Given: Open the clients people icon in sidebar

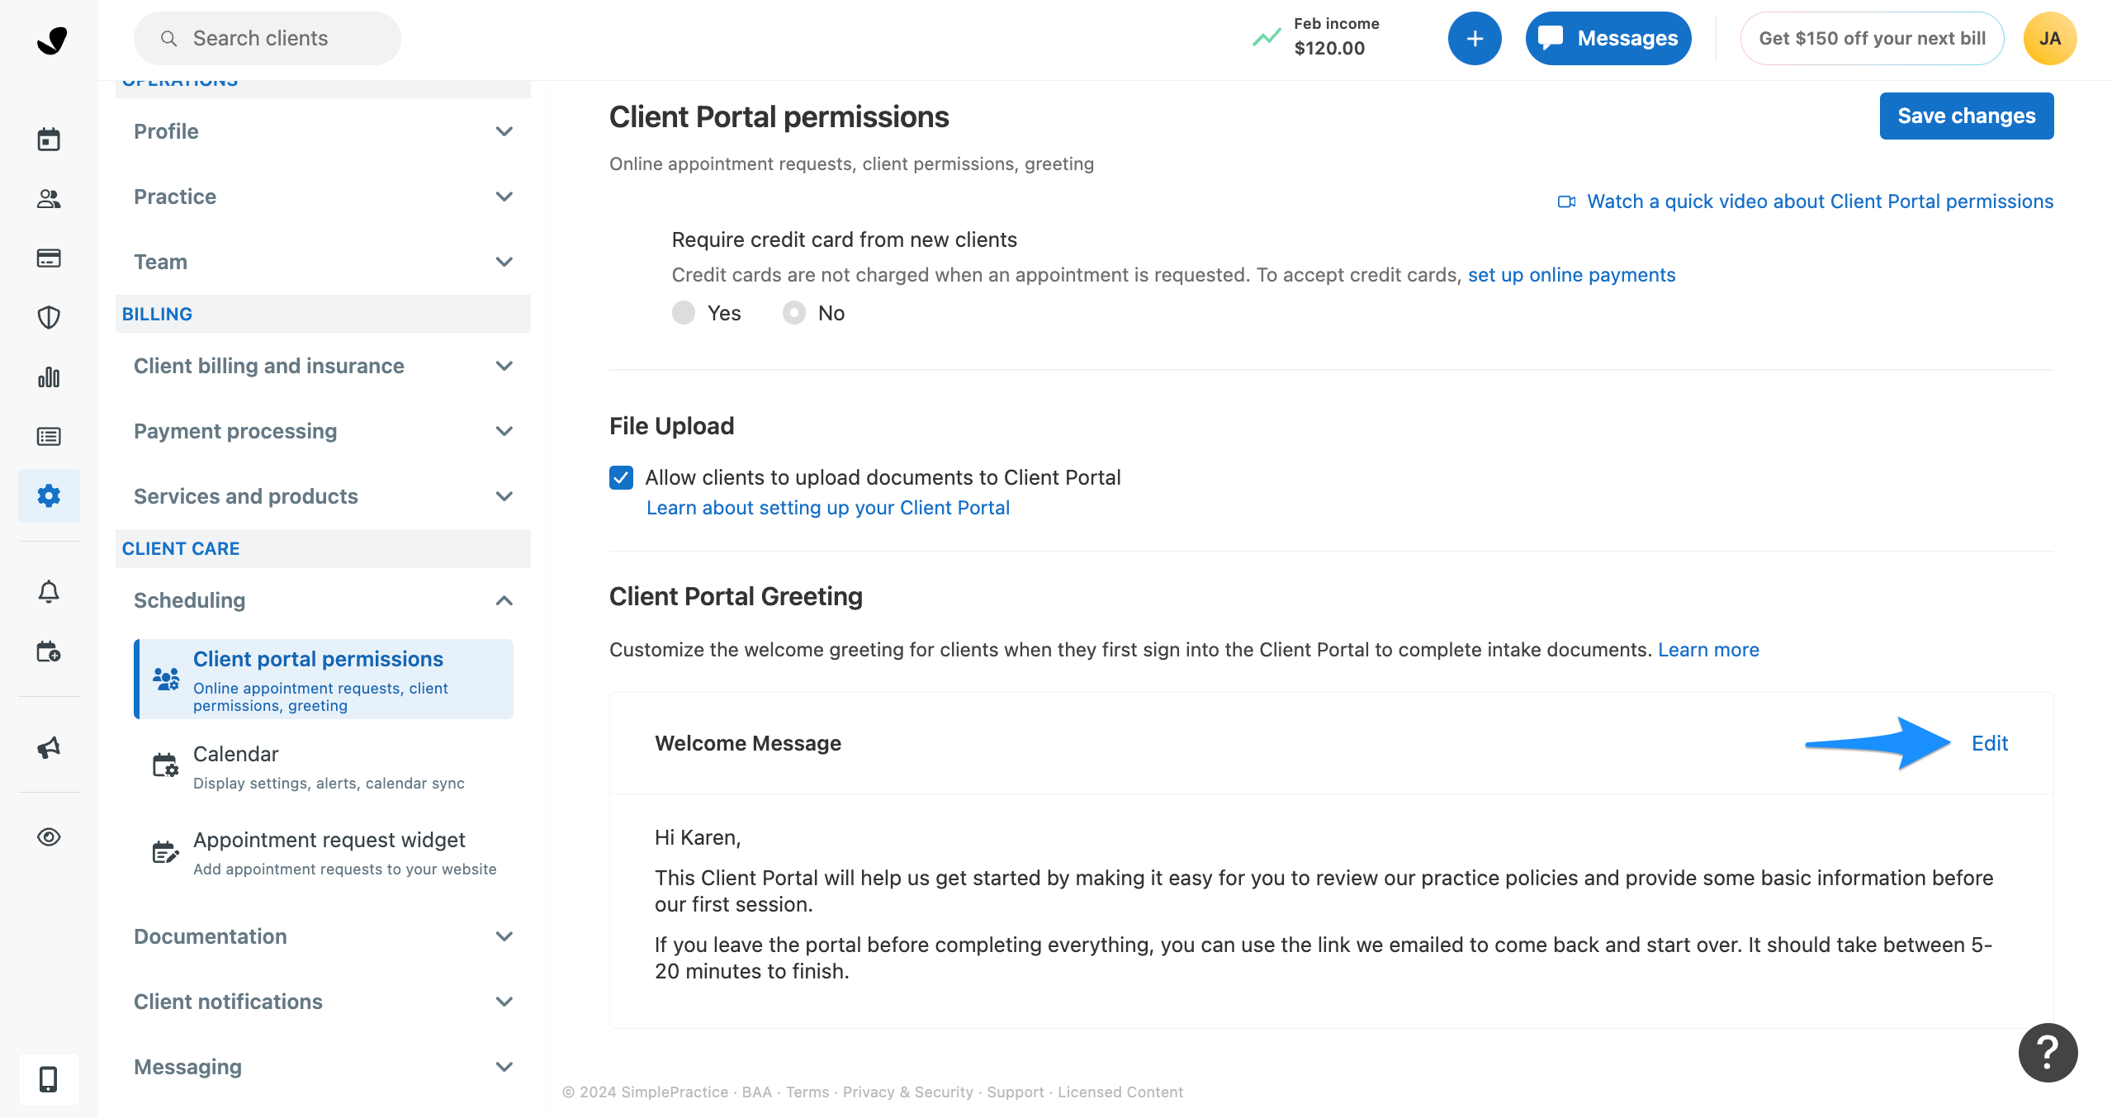Looking at the screenshot, I should (49, 199).
